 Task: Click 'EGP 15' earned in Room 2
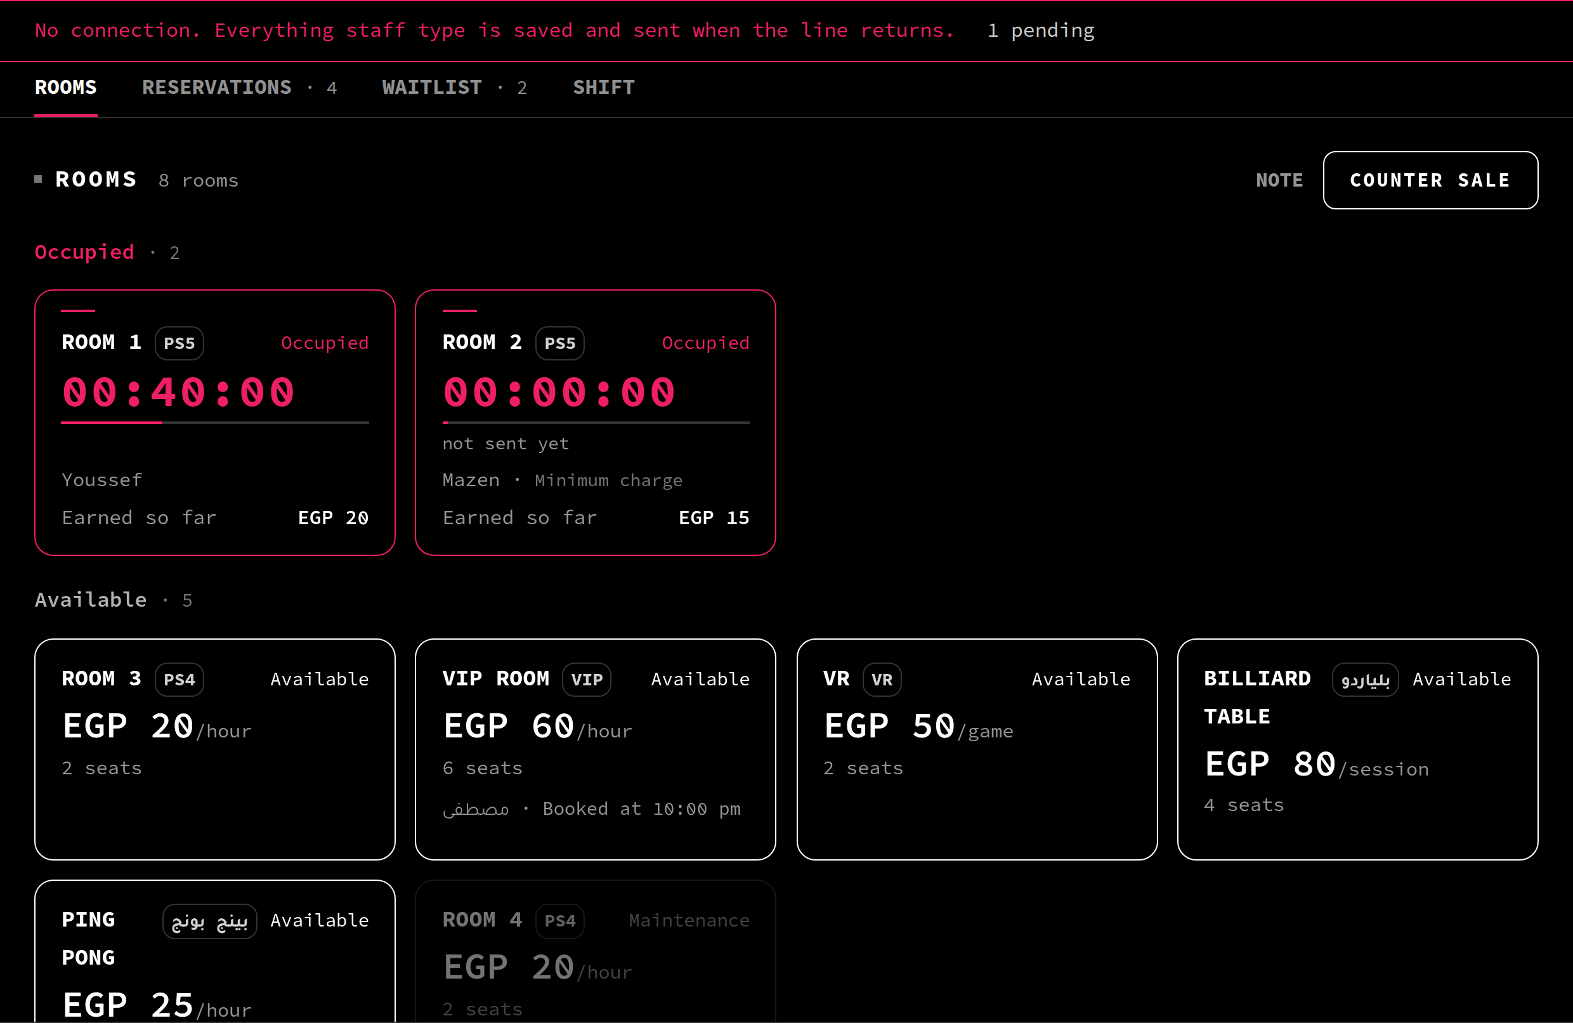point(714,518)
